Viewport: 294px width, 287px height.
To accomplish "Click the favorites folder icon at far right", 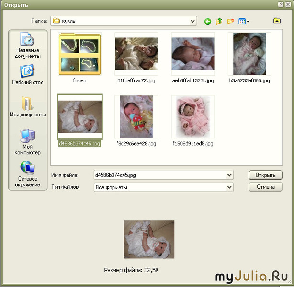I will [277, 21].
